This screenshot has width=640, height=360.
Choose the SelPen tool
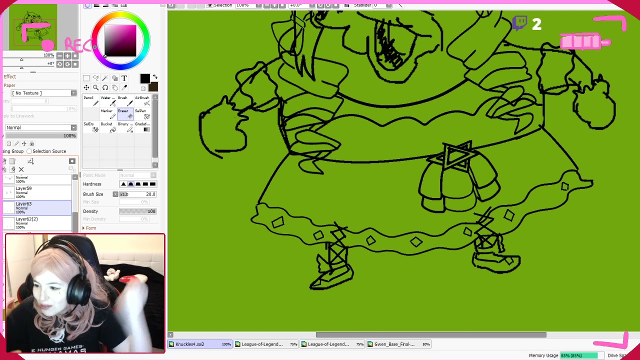pyautogui.click(x=142, y=113)
